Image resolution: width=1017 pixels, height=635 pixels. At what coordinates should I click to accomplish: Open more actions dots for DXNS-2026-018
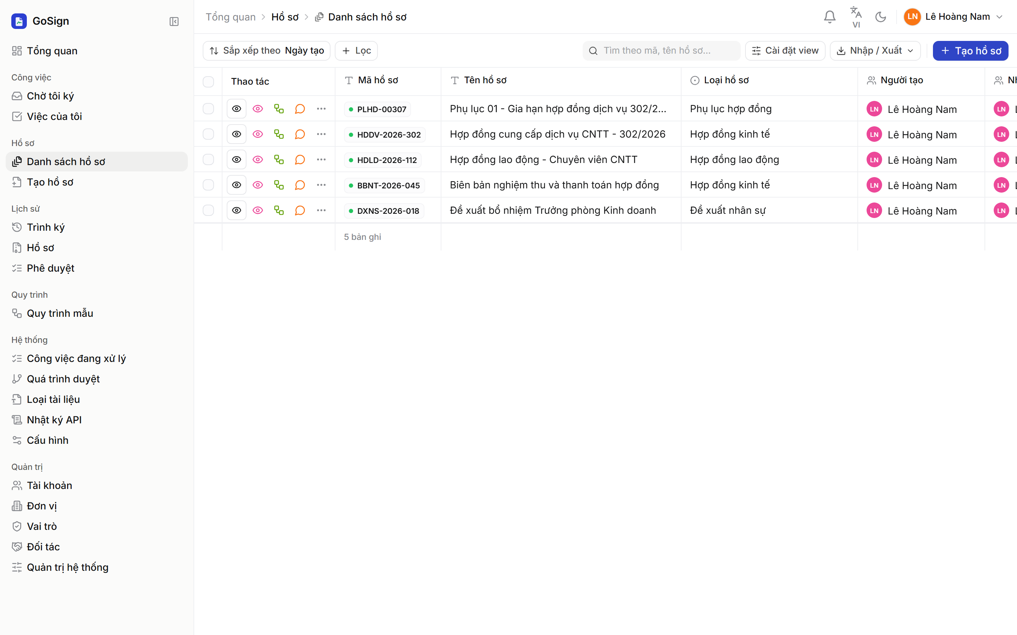[x=321, y=210]
